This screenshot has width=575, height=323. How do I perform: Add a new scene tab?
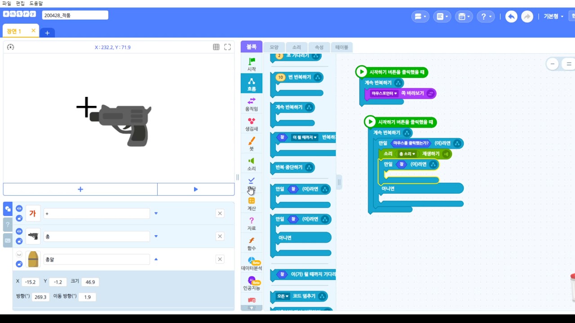[47, 32]
